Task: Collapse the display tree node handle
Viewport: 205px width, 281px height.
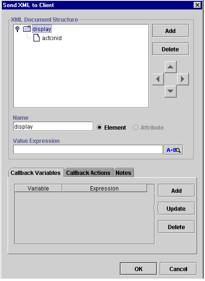Action: pyautogui.click(x=17, y=29)
